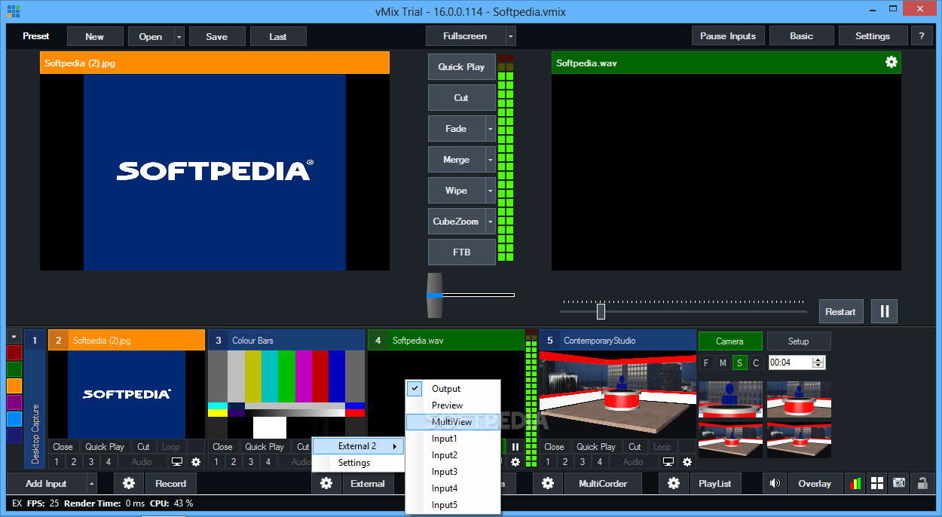Open gear settings beside MultiCorder button
The image size is (942, 517).
[548, 484]
